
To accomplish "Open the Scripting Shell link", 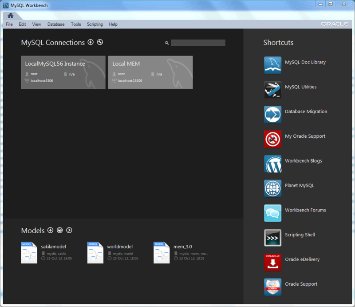I will pos(300,235).
